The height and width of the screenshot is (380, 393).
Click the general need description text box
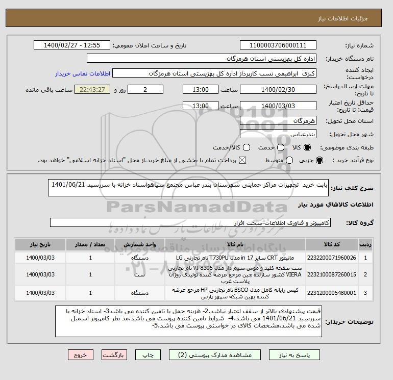188,188
